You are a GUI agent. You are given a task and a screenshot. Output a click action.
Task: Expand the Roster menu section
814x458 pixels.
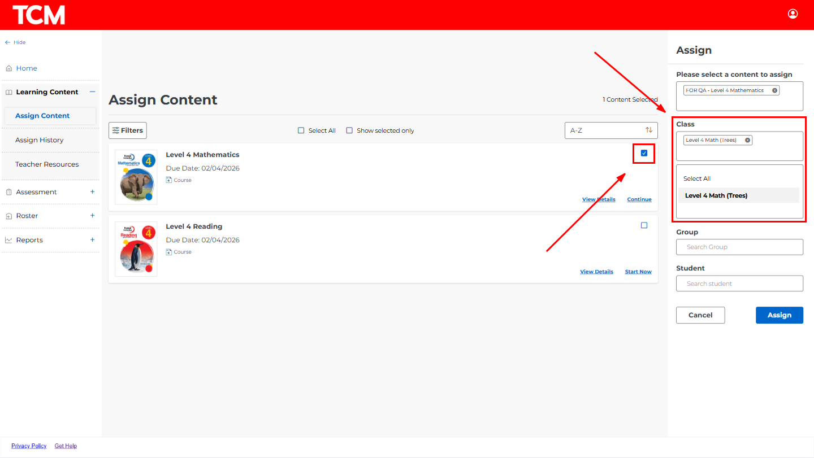(93, 216)
